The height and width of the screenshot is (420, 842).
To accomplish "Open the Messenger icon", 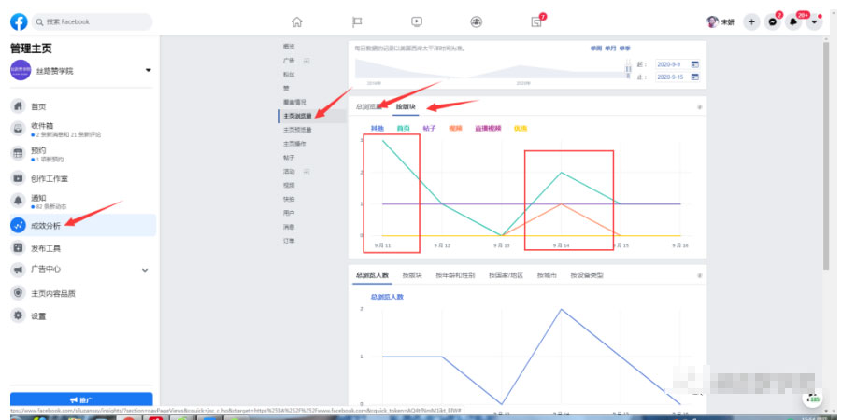I will (x=773, y=21).
